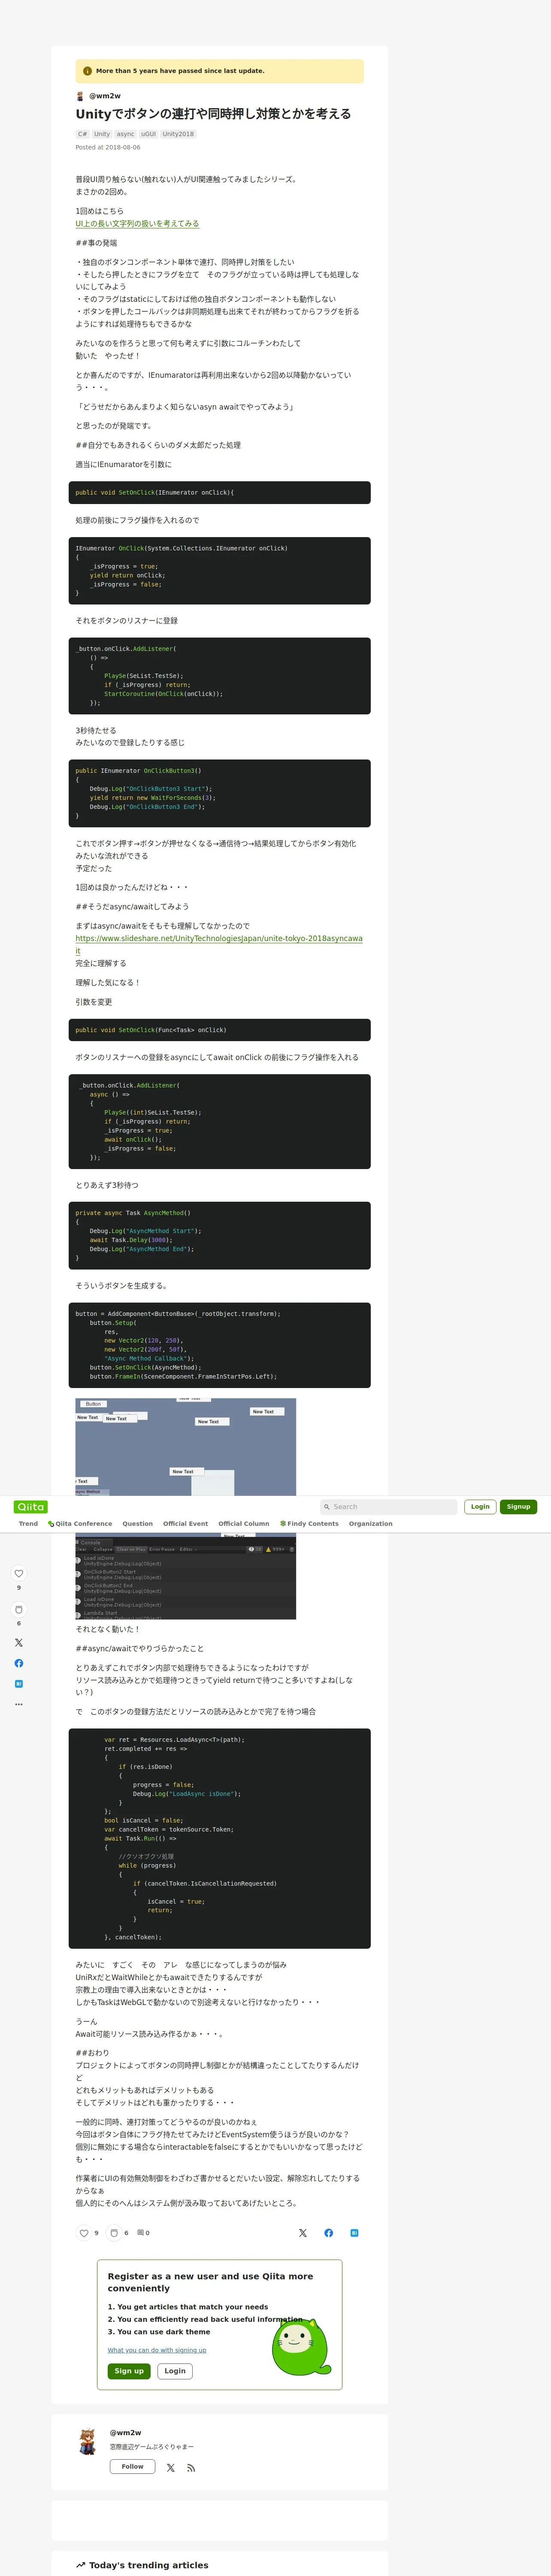551x2576 pixels.
Task: Click the stock icon below the article
Action: point(114,2233)
